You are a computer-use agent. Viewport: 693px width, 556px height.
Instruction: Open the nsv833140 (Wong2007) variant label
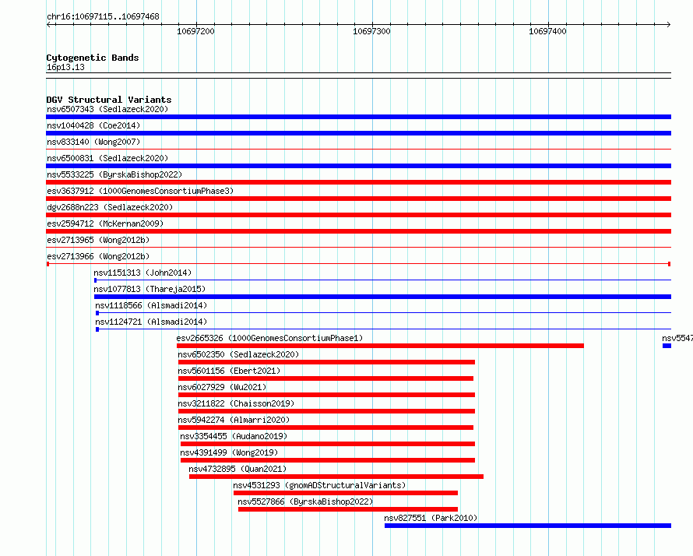pyautogui.click(x=93, y=142)
